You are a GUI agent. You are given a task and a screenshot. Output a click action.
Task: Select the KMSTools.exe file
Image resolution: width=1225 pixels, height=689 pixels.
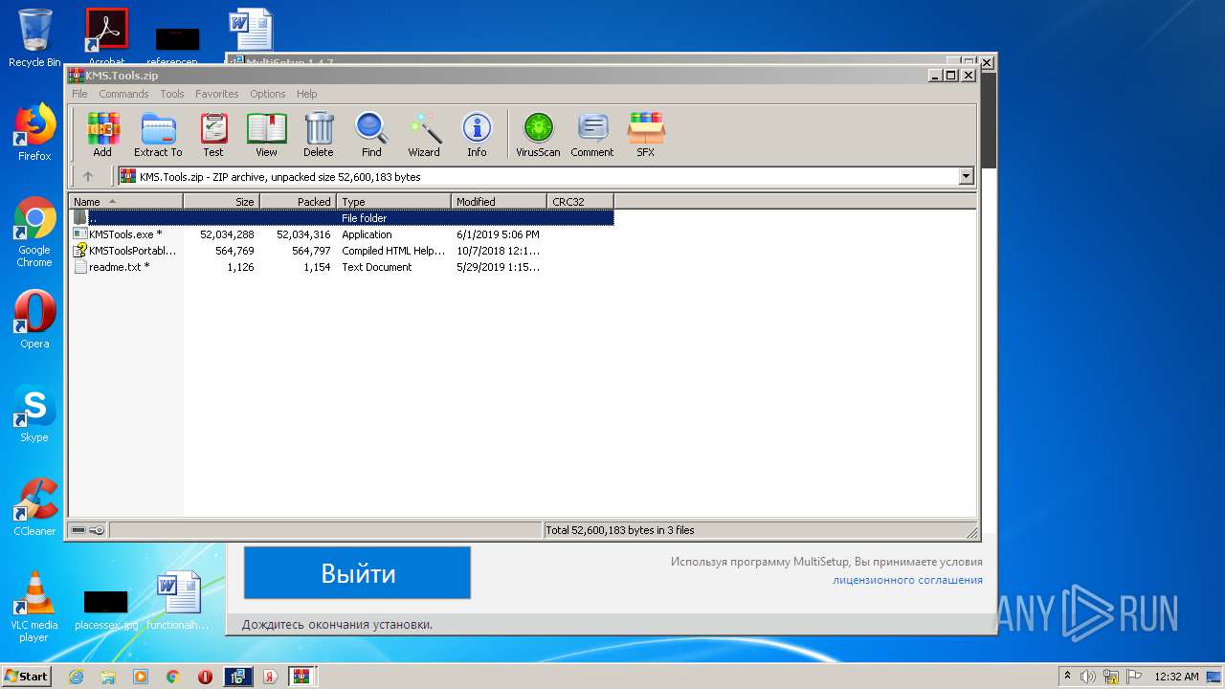pyautogui.click(x=125, y=234)
